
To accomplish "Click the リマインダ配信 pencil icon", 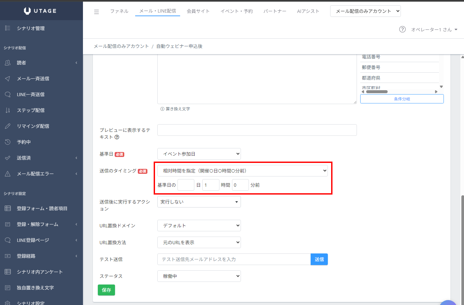I will [x=8, y=126].
